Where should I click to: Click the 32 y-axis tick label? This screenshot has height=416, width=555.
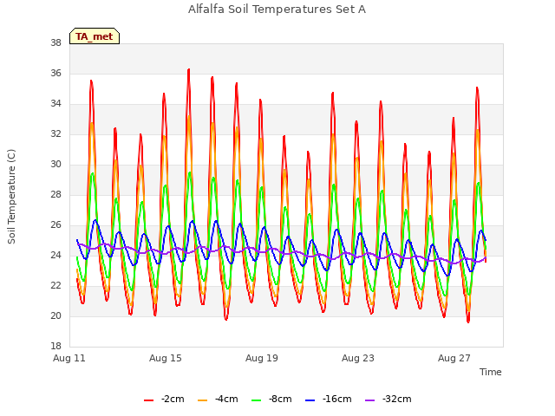tap(55, 134)
